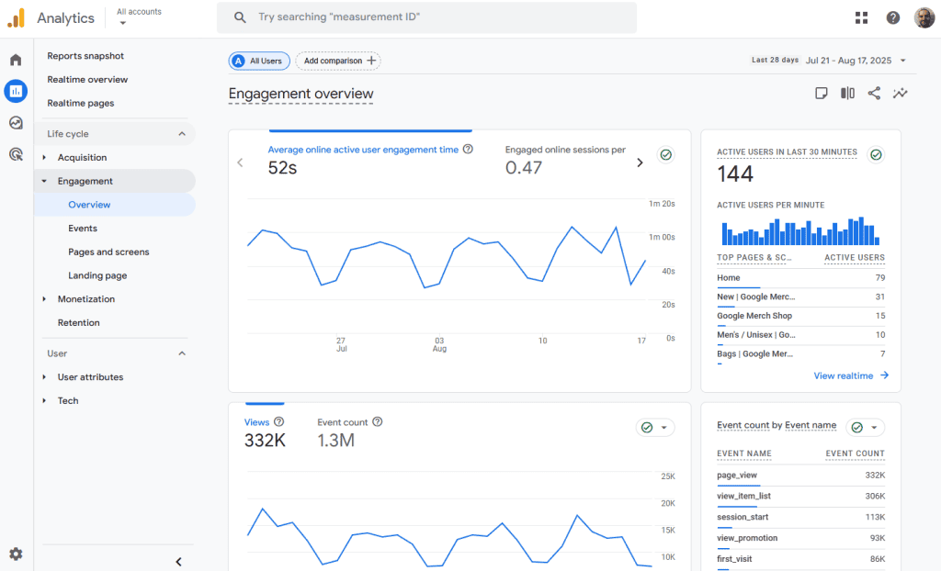Open the Advertising icon in left rail

click(x=16, y=154)
